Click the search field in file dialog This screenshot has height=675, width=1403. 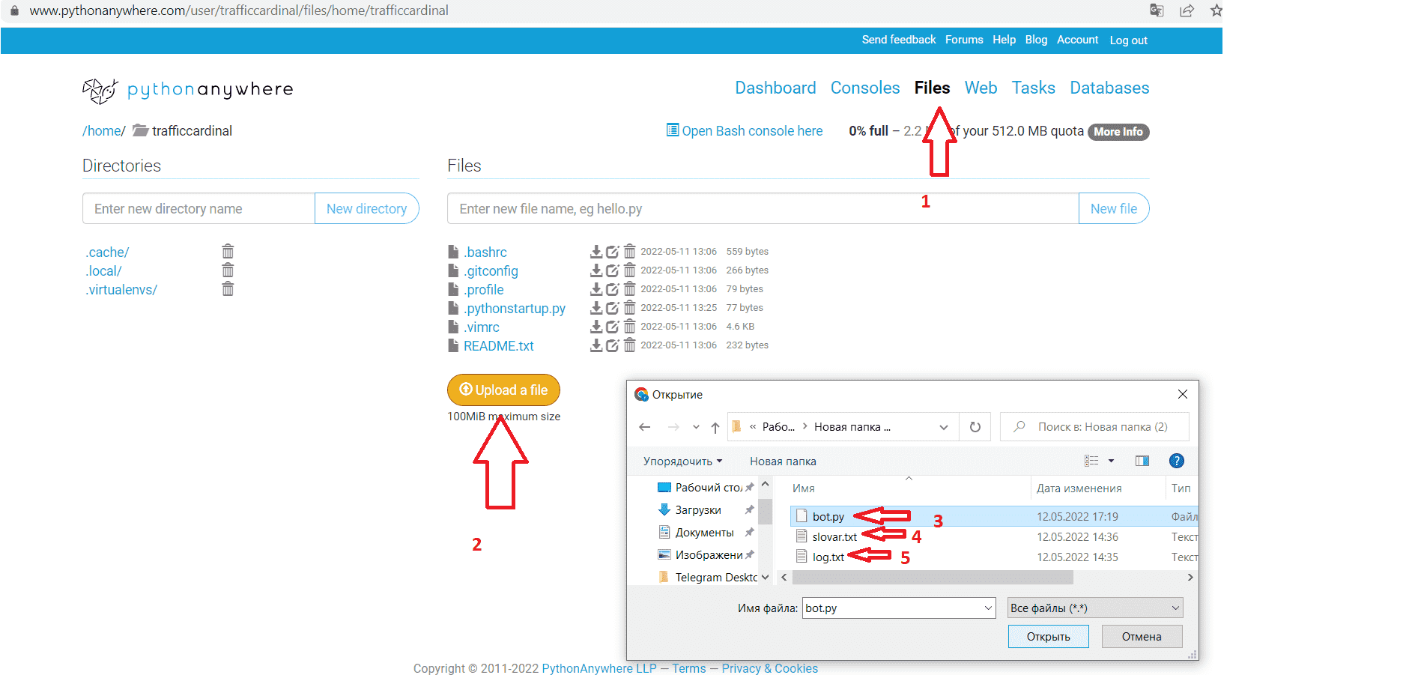(x=1094, y=427)
